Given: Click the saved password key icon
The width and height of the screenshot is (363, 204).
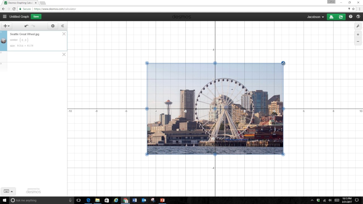Looking at the screenshot, I should pos(349,9).
